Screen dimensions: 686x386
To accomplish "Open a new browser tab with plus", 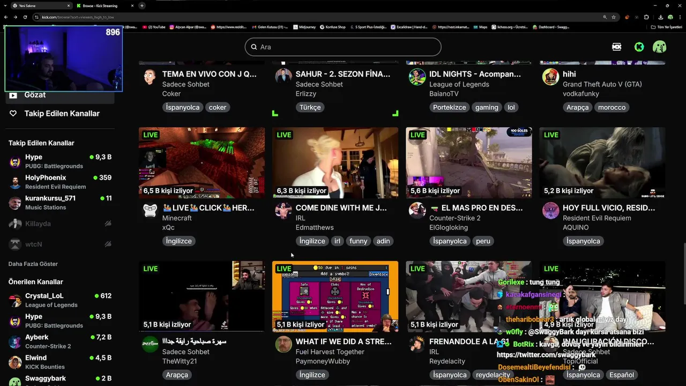I will point(142,5).
